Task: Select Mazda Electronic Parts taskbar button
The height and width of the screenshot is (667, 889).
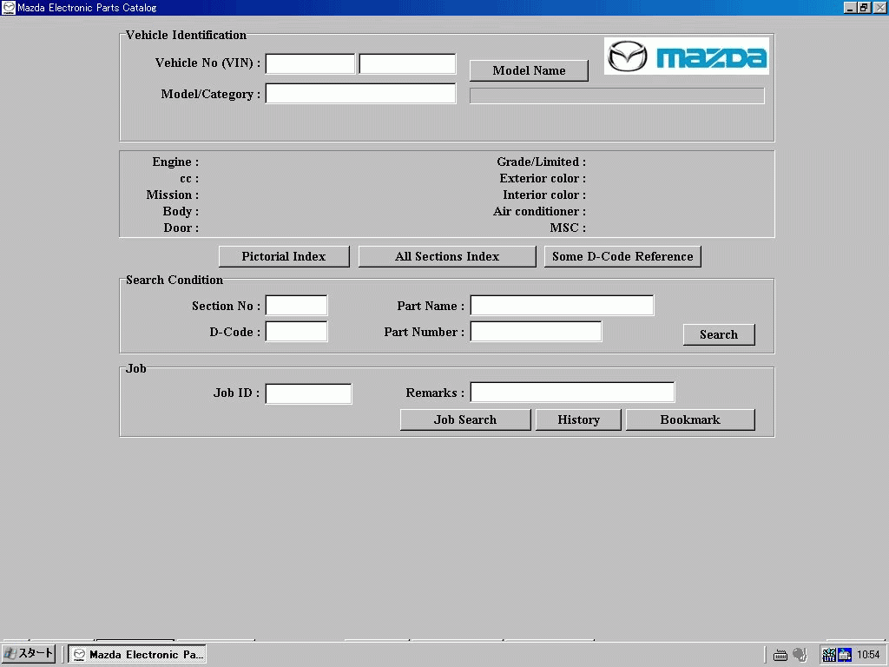Action: point(137,654)
